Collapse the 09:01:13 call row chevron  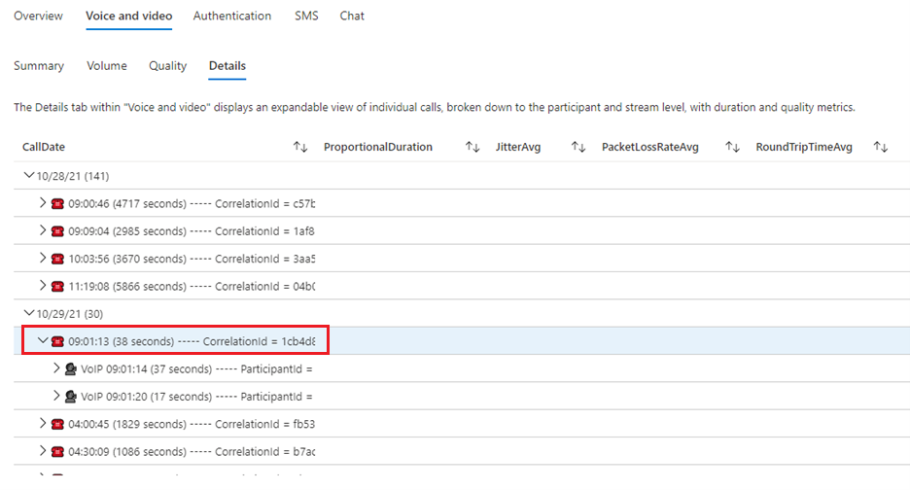43,341
